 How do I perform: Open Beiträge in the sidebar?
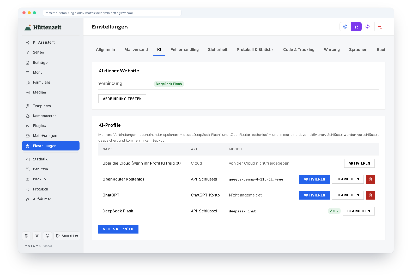click(x=51, y=62)
